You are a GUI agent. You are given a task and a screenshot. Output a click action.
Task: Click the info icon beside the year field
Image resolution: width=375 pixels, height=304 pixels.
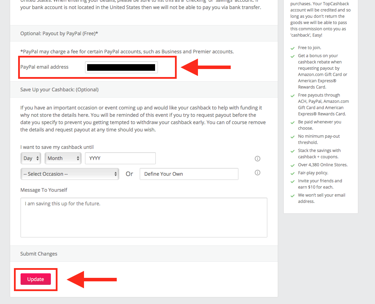click(258, 159)
